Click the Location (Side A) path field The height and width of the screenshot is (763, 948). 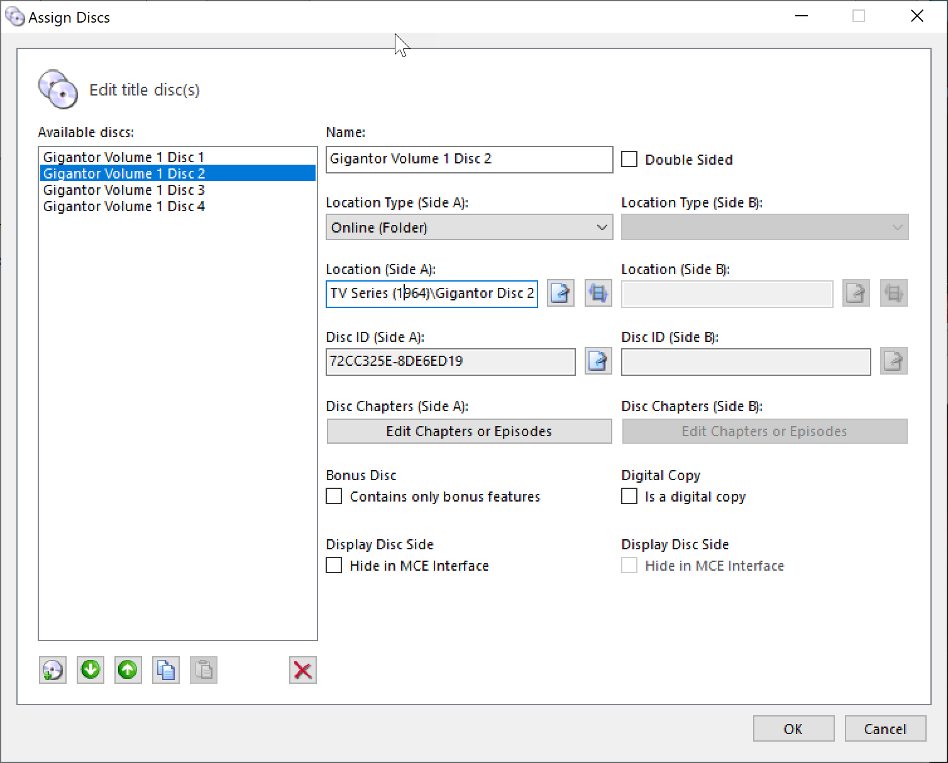(x=431, y=294)
